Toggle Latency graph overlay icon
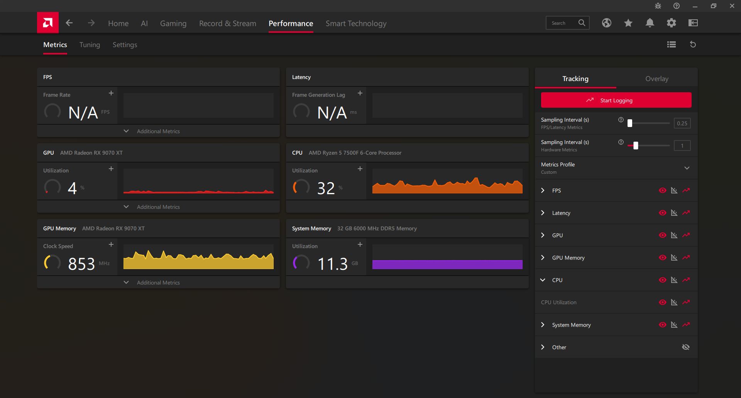 [674, 213]
